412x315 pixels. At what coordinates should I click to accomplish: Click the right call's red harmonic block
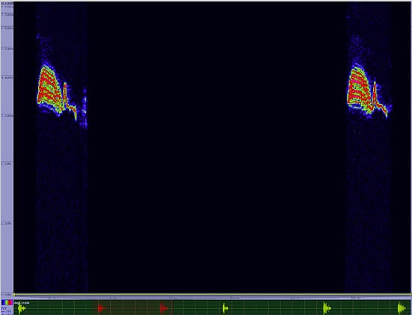pyautogui.click(x=360, y=89)
